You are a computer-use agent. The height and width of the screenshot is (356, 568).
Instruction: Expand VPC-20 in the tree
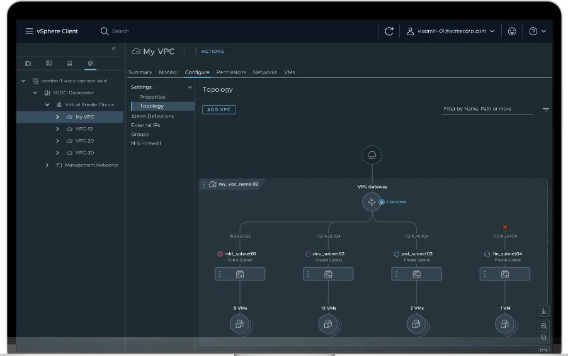tap(57, 141)
